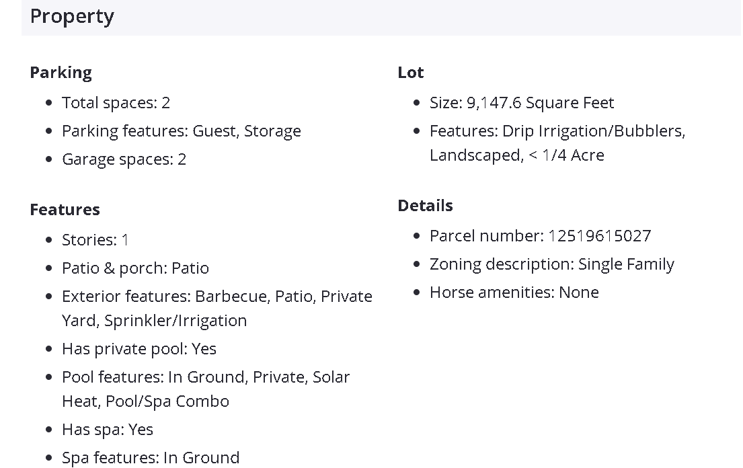Image resolution: width=743 pixels, height=468 pixels.
Task: Click Horse amenities: None item
Action: pyautogui.click(x=514, y=292)
